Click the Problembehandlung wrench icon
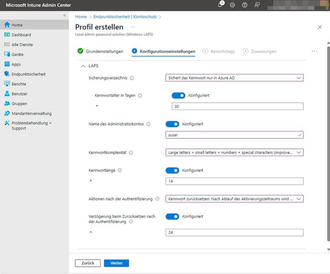Image resolution: width=330 pixels, height=274 pixels. pyautogui.click(x=7, y=123)
